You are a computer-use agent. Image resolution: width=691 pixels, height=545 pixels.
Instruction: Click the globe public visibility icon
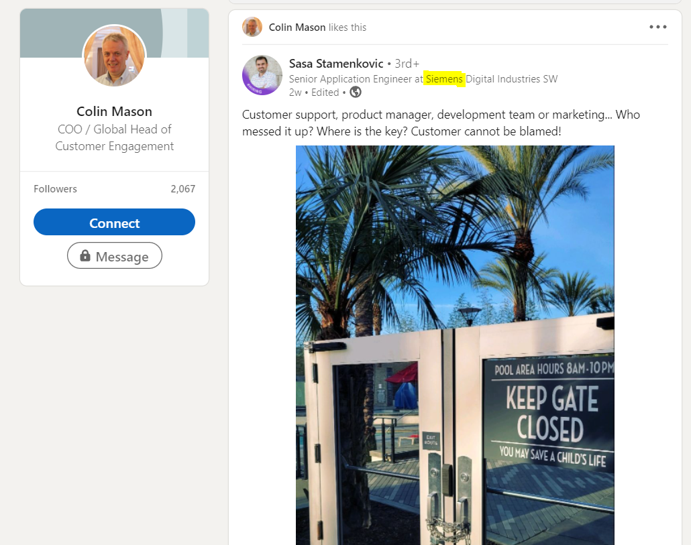tap(355, 92)
